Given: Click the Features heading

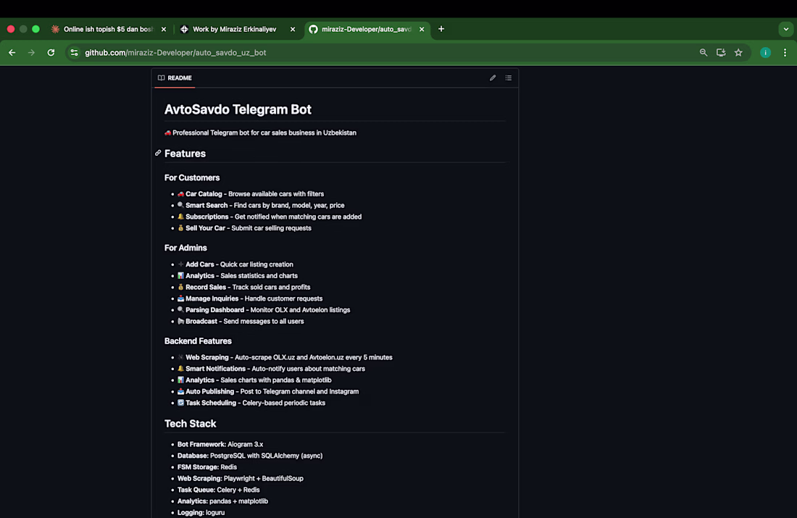Looking at the screenshot, I should pyautogui.click(x=185, y=154).
